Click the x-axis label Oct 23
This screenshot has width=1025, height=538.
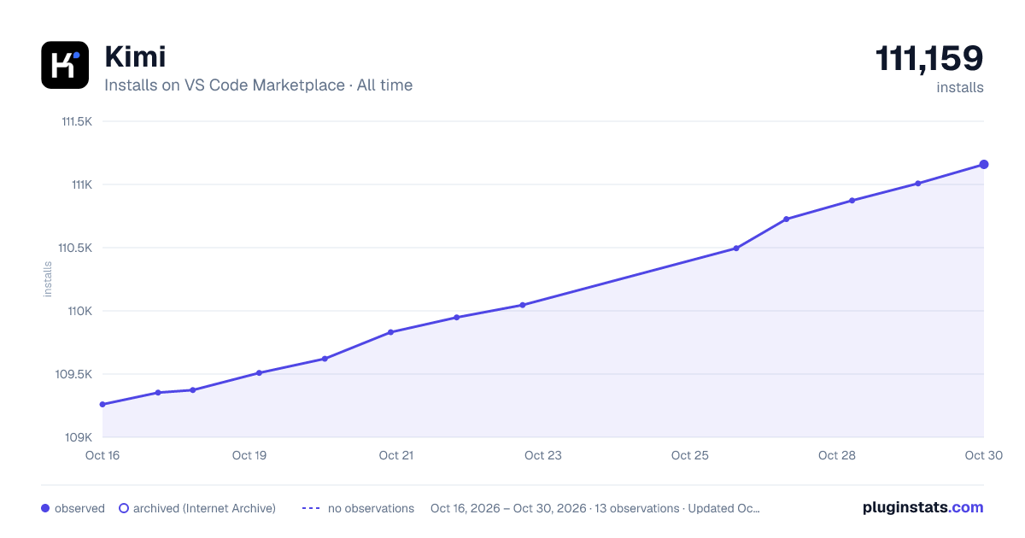[543, 455]
